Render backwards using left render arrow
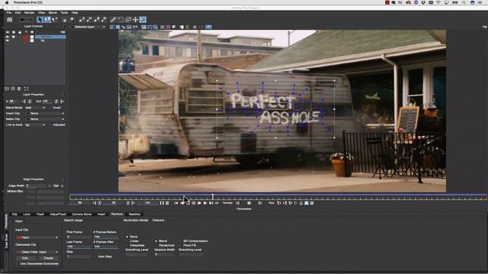The image size is (488, 274). tap(237, 203)
